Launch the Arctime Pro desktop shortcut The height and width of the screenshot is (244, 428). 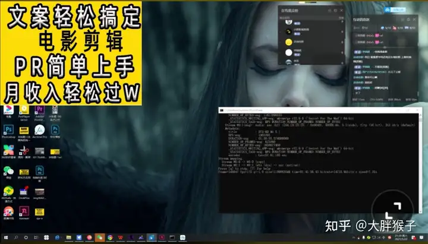point(40,131)
